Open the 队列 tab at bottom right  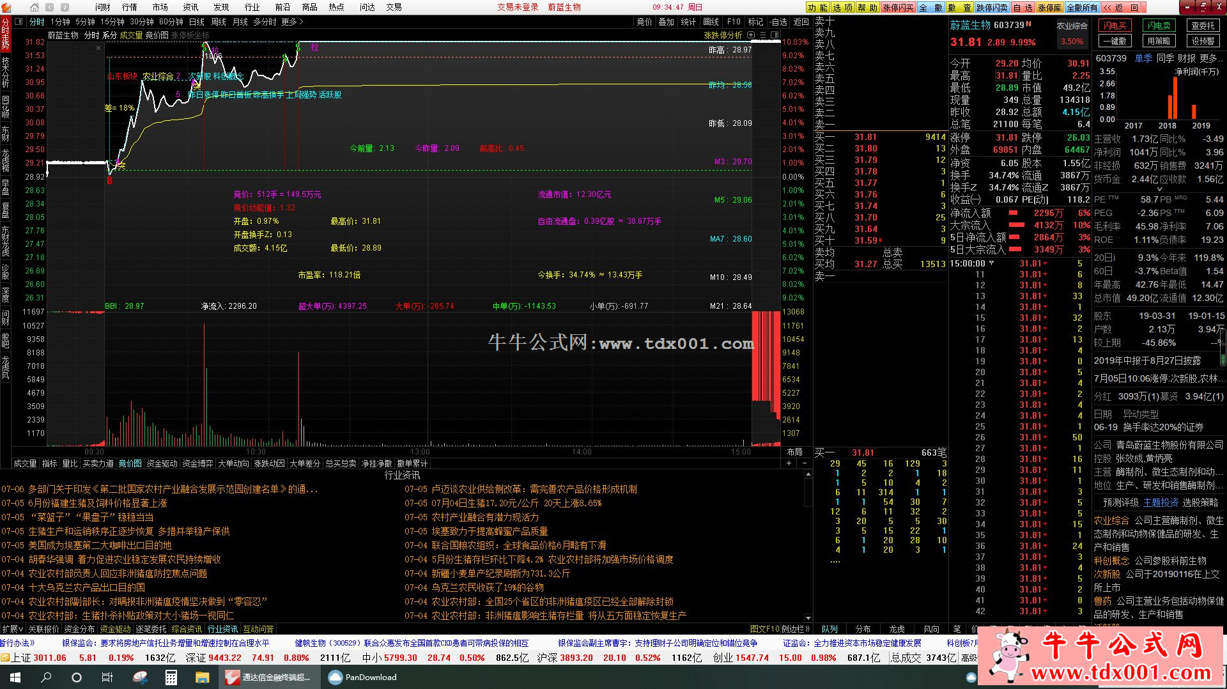coord(830,629)
